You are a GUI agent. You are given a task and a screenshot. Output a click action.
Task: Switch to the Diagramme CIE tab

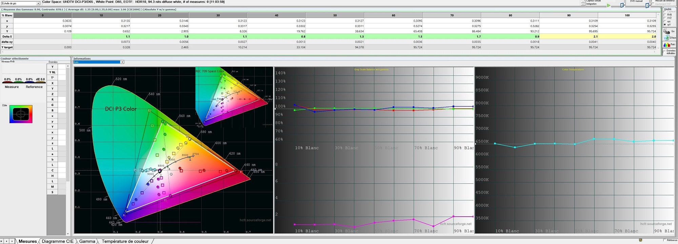point(58,241)
